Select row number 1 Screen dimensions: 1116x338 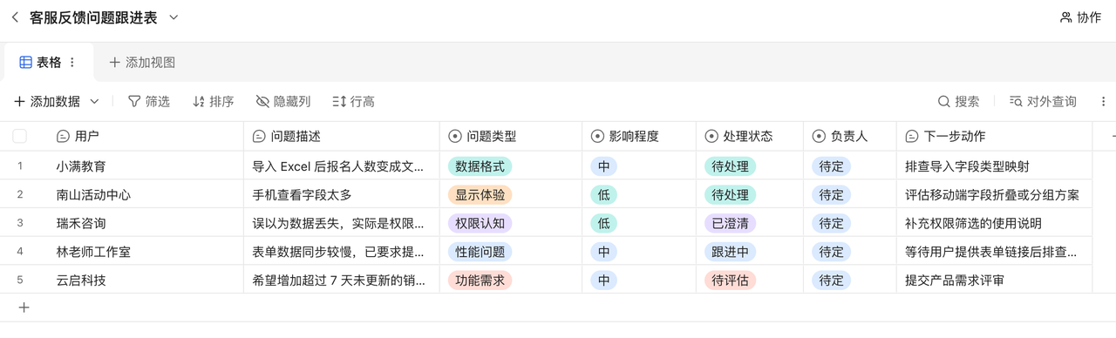click(x=20, y=166)
